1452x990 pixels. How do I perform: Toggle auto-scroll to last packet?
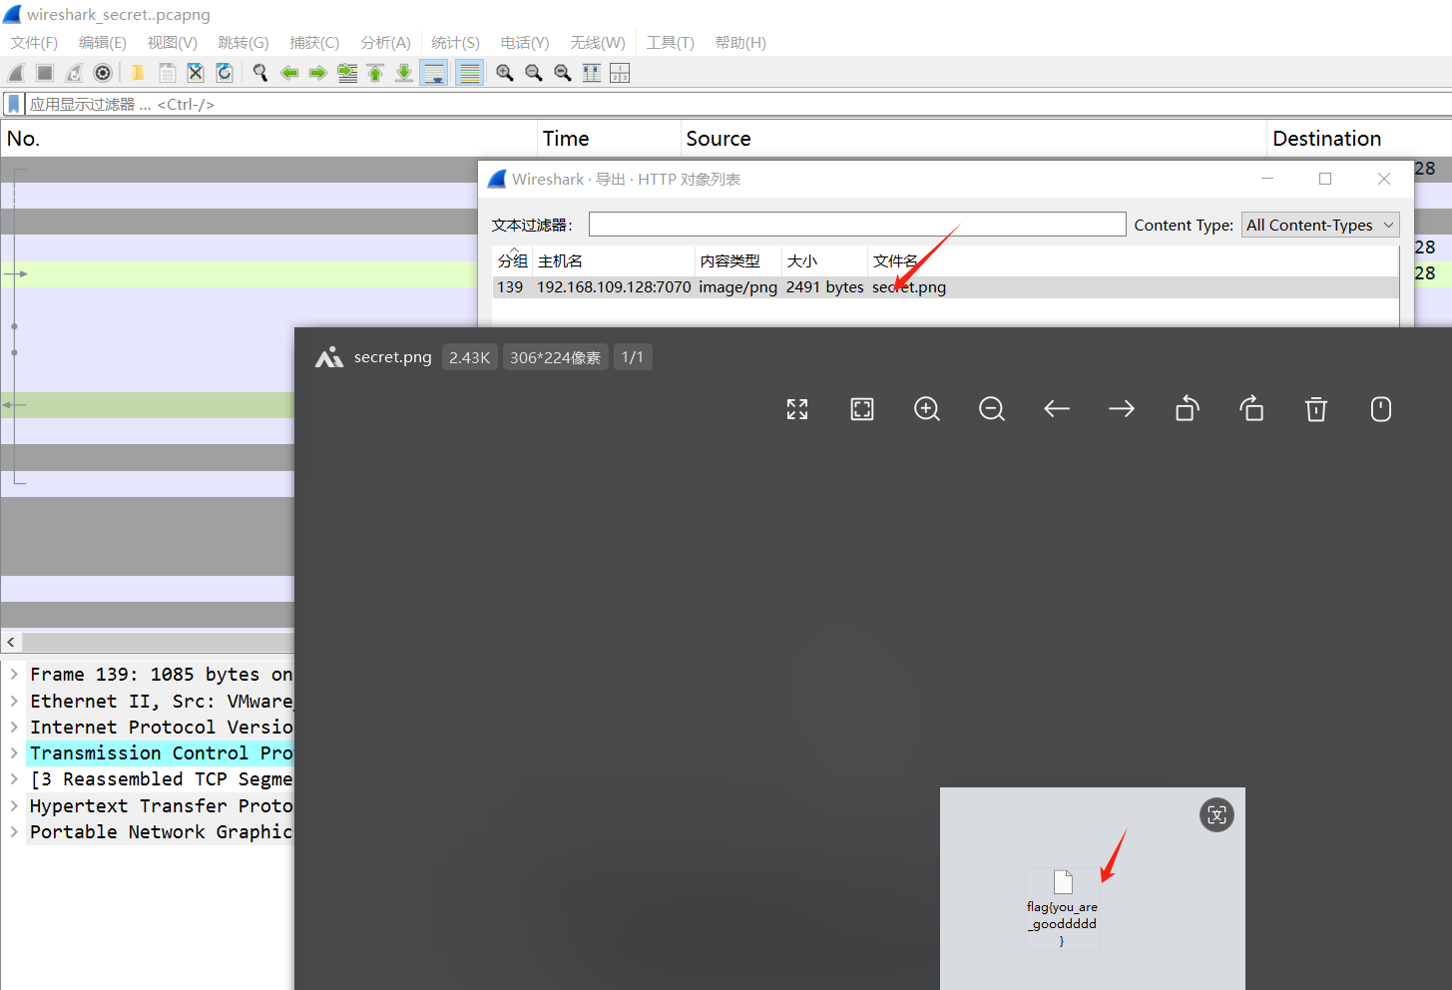coord(434,73)
